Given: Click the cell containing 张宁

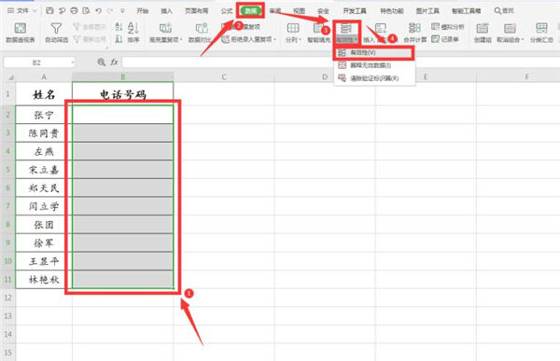Looking at the screenshot, I should (x=44, y=115).
